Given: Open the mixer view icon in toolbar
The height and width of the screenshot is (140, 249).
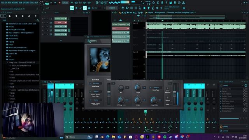Looking at the screenshot, I should coord(136,8).
